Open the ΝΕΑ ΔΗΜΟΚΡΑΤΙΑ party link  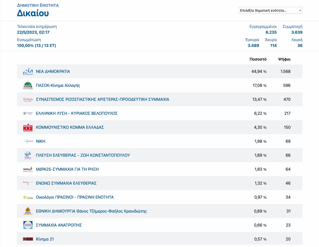coord(53,71)
